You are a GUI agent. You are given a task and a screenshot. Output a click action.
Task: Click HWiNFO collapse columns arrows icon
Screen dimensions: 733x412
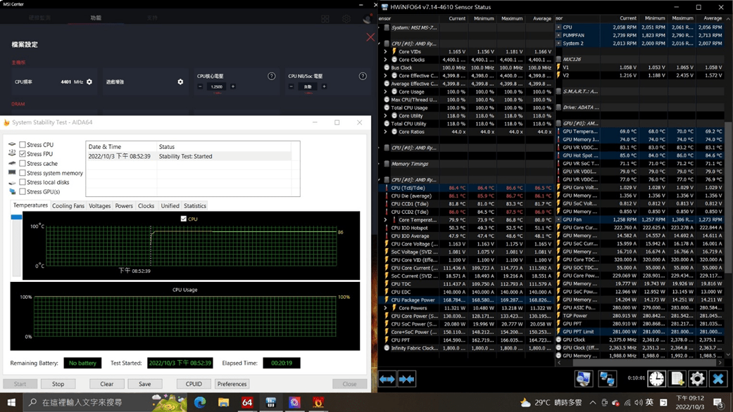pyautogui.click(x=407, y=379)
